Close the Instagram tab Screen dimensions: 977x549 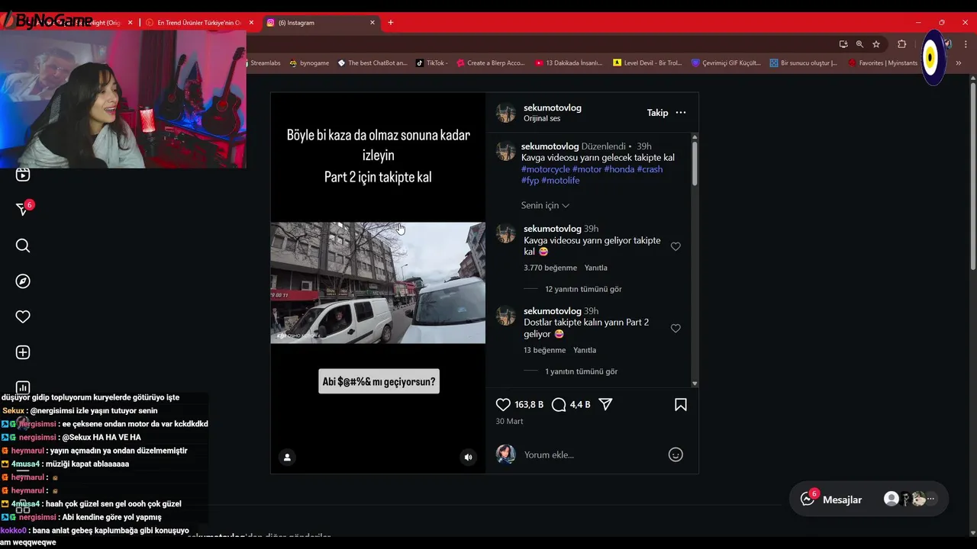(372, 23)
